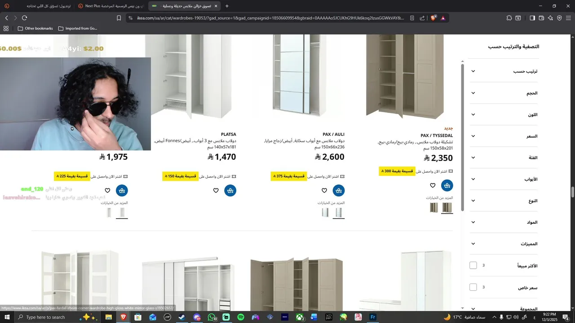Switch to the ترنديول shopping tab
The image size is (575, 323).
coord(37,6)
